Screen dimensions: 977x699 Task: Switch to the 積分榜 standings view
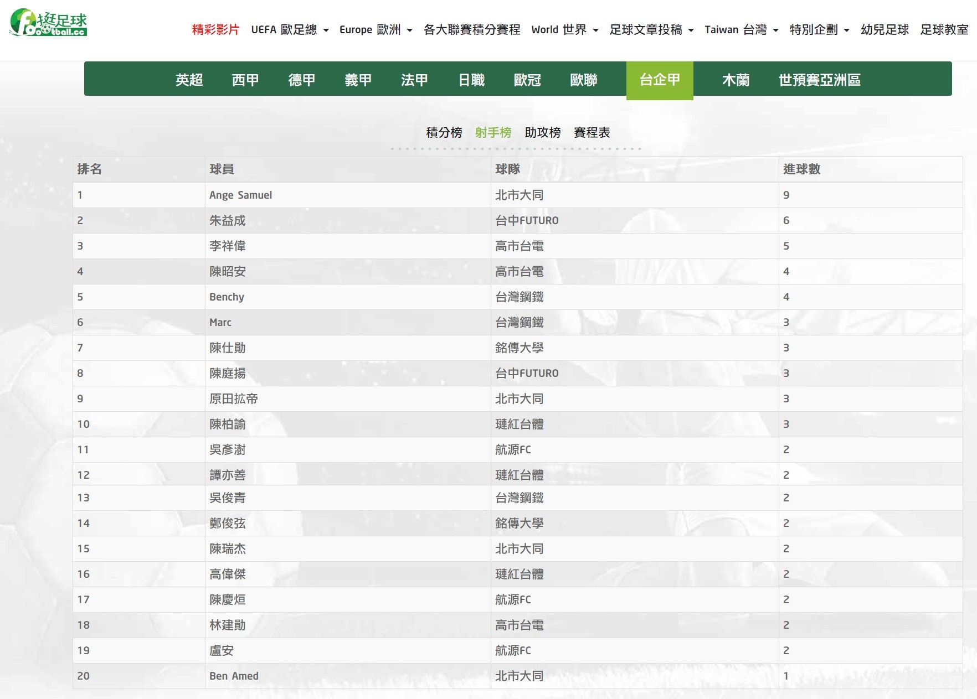444,133
